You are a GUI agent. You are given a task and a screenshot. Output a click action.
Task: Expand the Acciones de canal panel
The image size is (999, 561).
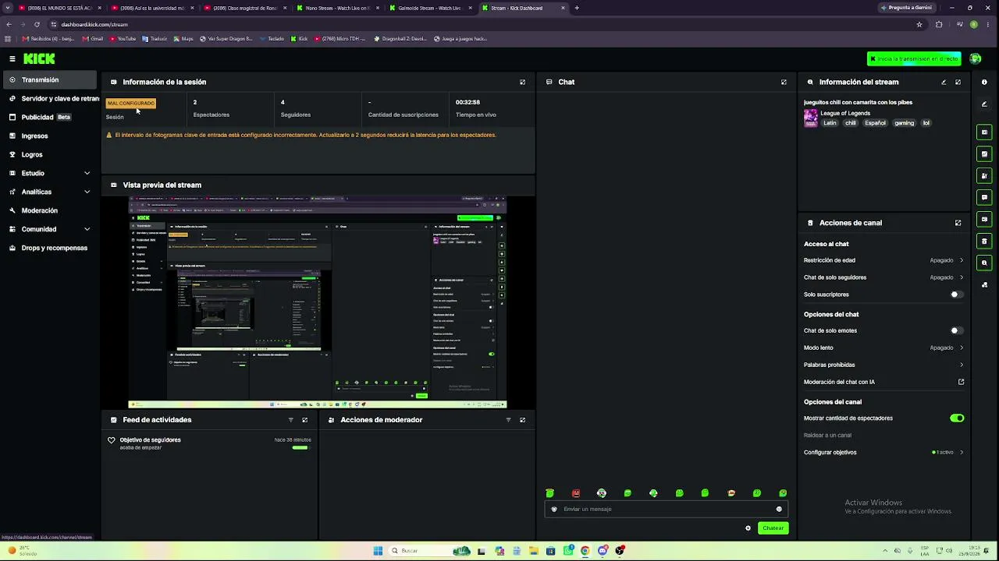(x=958, y=223)
